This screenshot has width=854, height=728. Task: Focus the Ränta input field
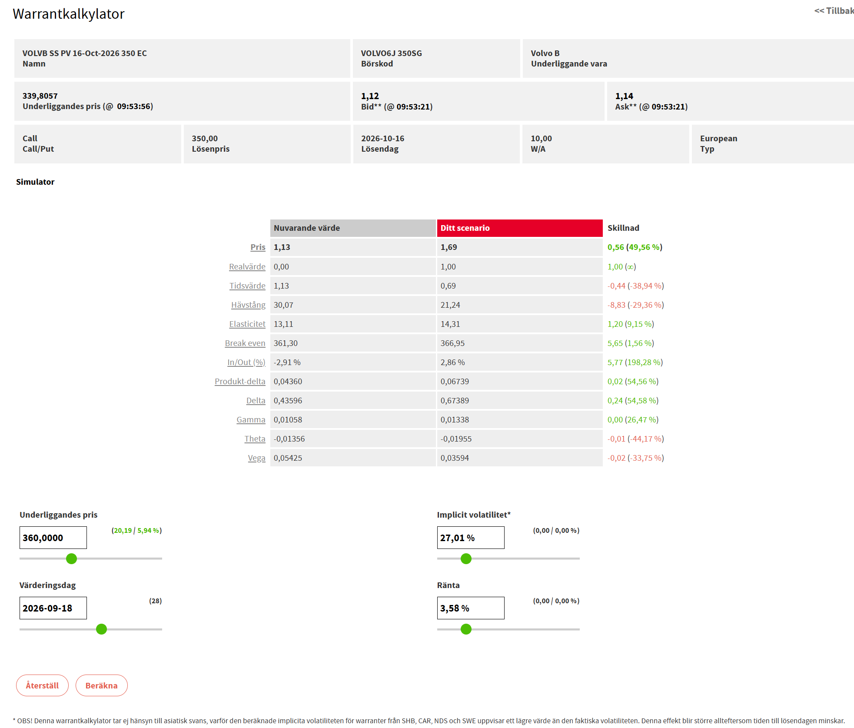click(x=471, y=608)
